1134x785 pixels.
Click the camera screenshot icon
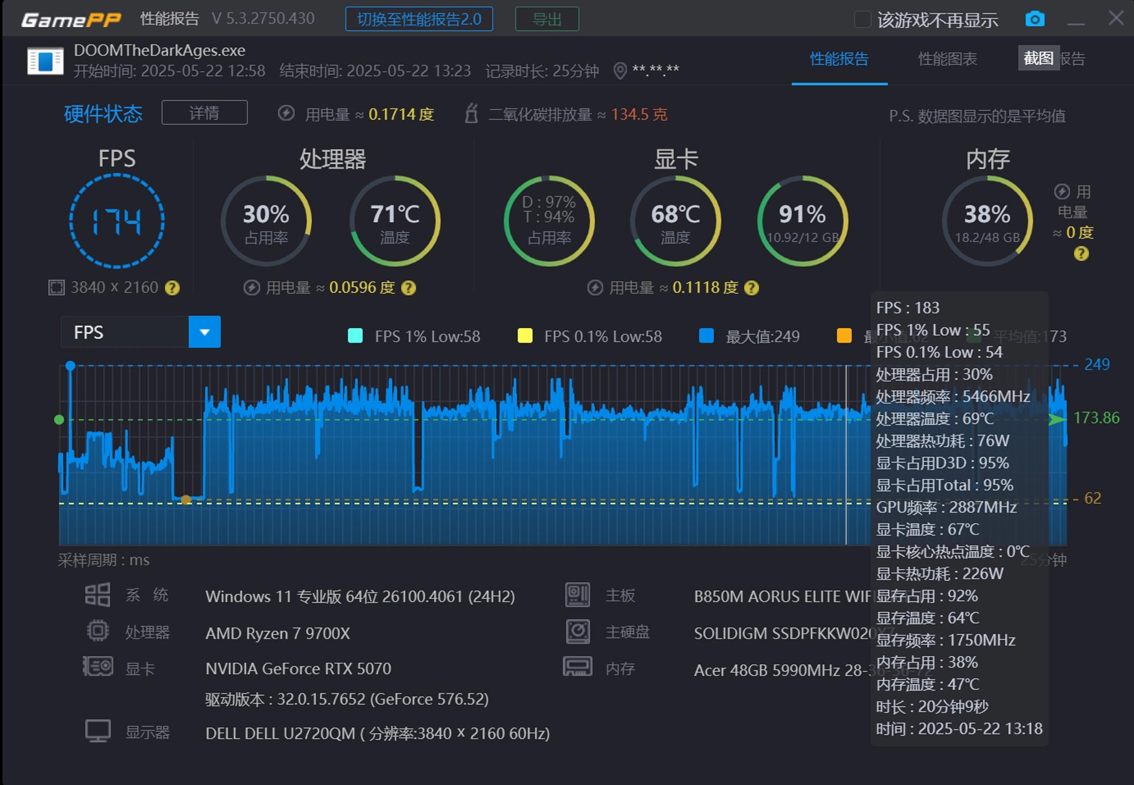click(x=1034, y=19)
